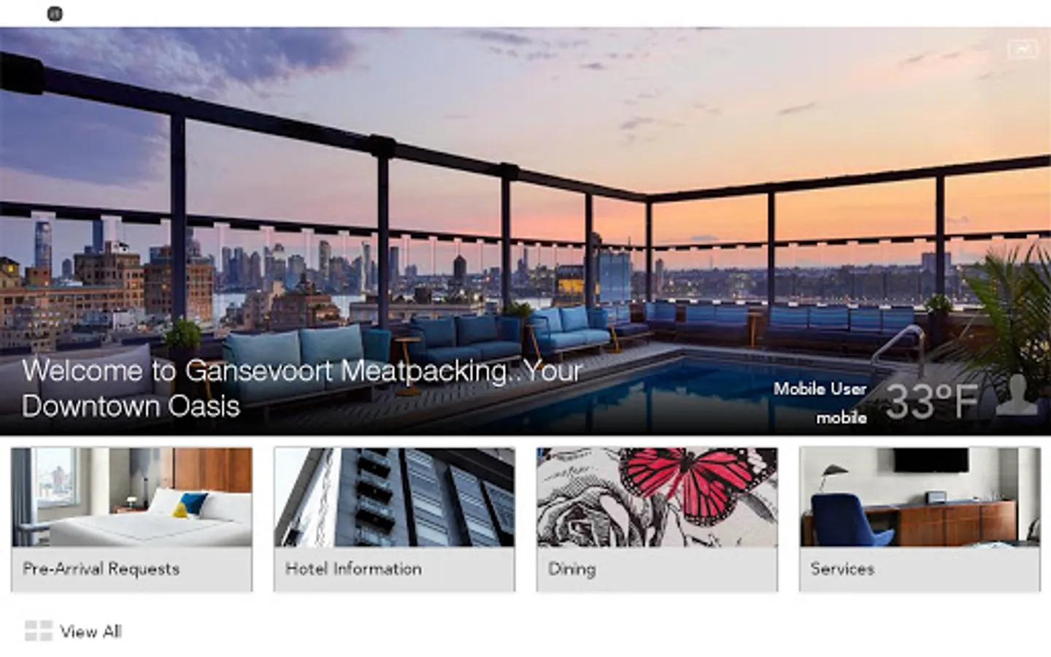Click the View All grid icon
This screenshot has width=1051, height=657.
click(x=38, y=631)
